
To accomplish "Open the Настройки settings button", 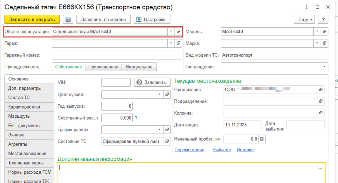I will coord(152,19).
